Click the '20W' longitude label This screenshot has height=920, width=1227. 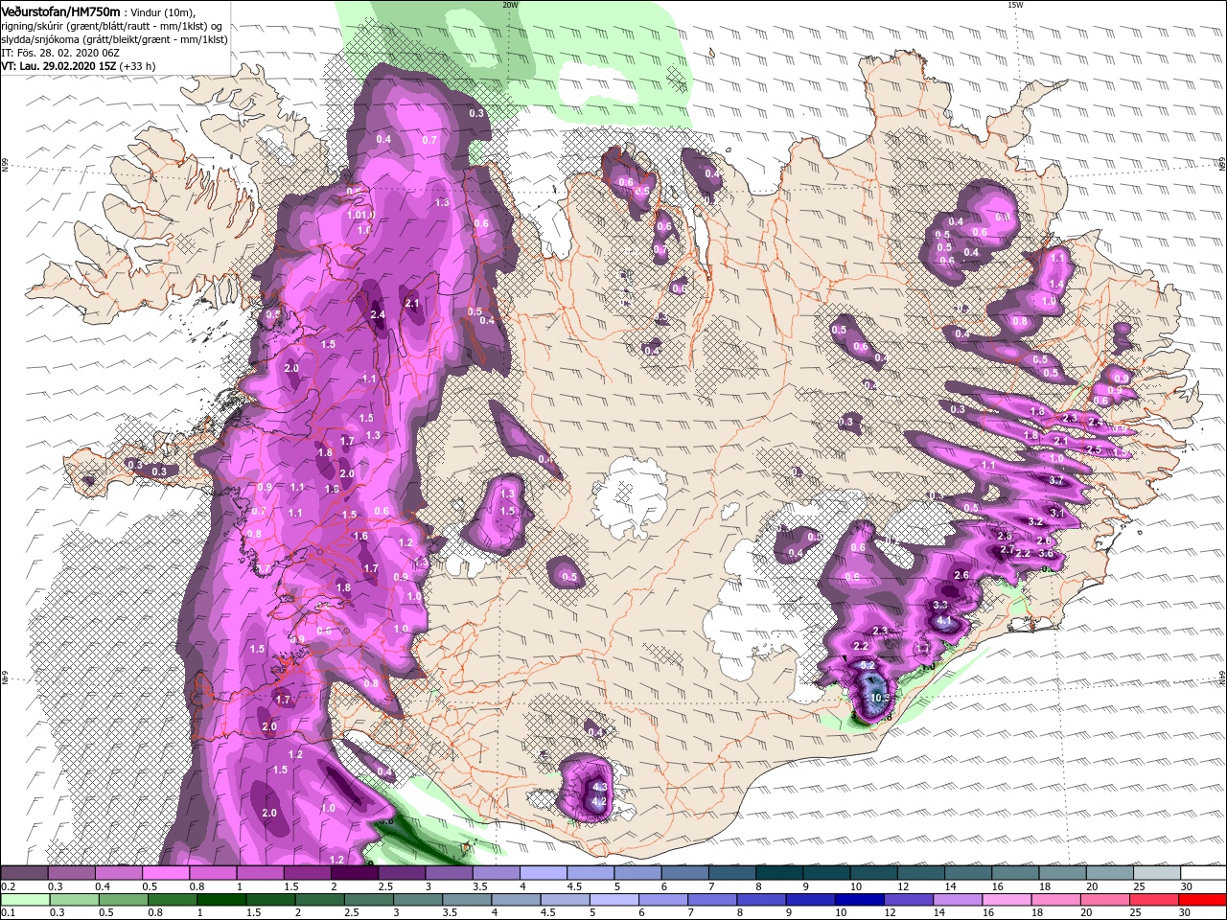click(510, 5)
